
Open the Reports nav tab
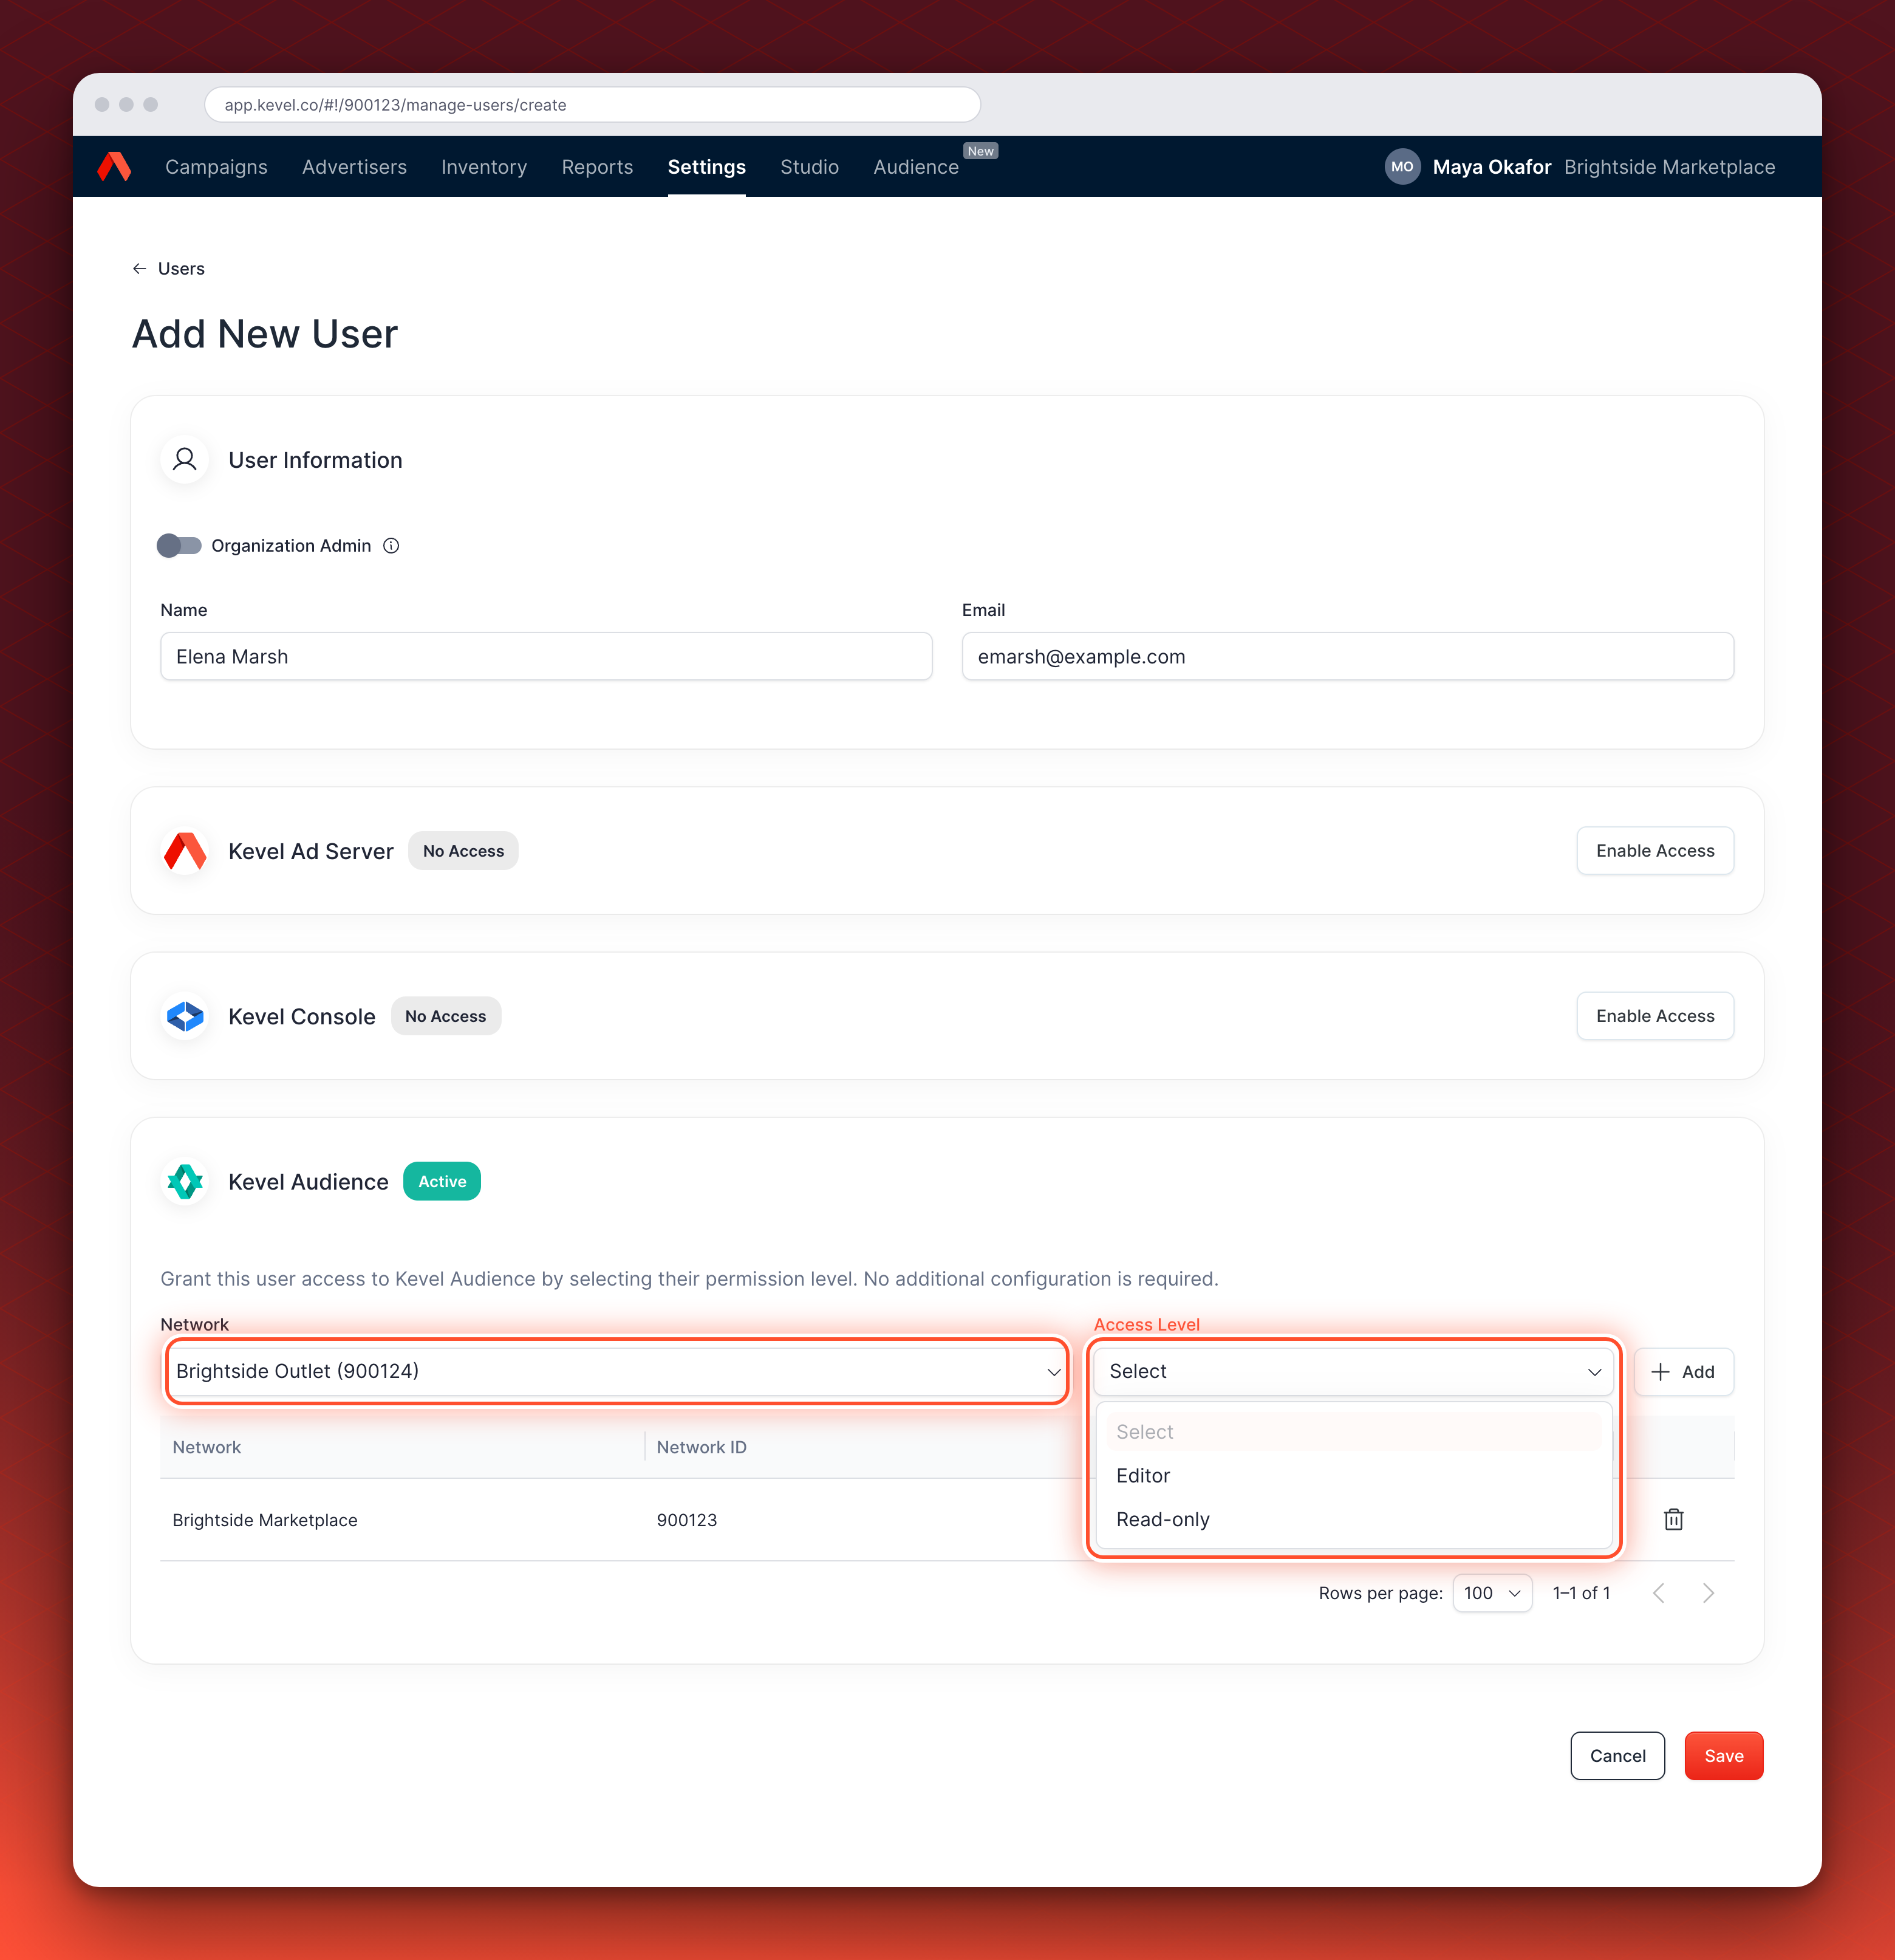598,167
